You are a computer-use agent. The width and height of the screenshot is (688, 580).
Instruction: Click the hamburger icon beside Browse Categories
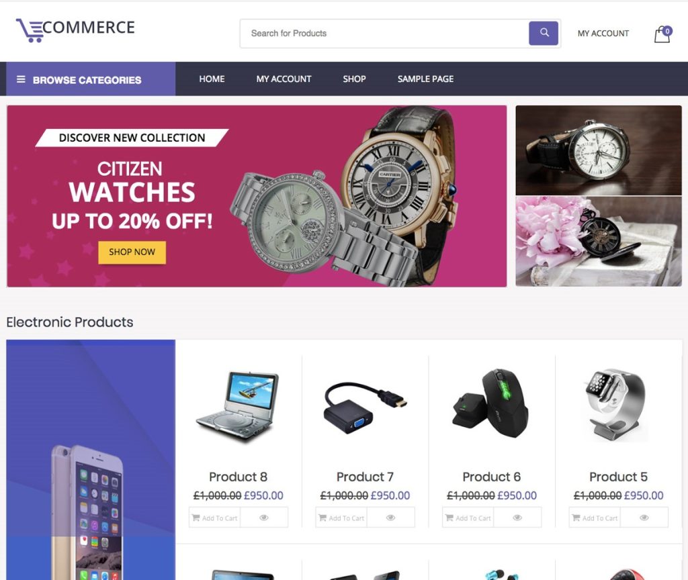tap(21, 79)
